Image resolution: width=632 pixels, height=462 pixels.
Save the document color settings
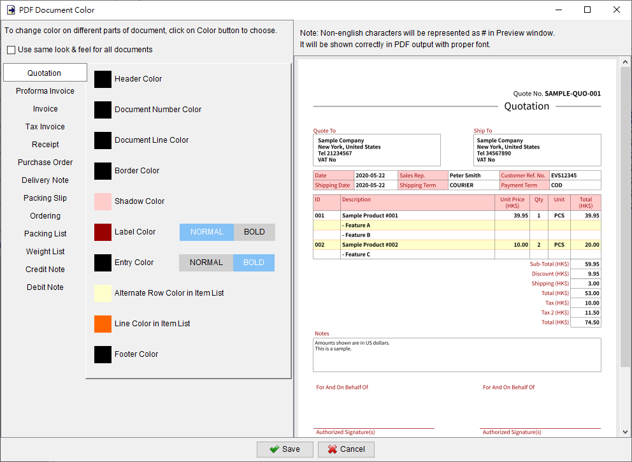coord(285,449)
